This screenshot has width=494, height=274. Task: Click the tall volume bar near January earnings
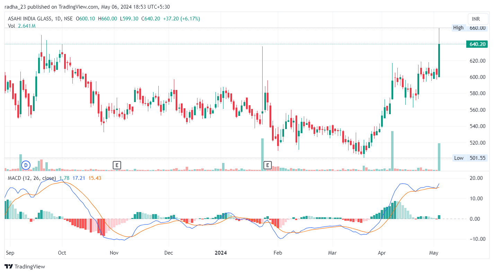tap(262, 154)
